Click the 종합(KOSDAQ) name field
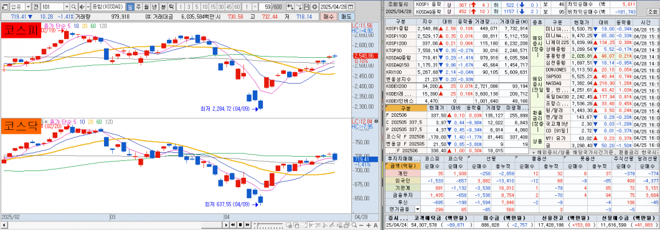The height and width of the screenshot is (230, 660). click(x=108, y=7)
